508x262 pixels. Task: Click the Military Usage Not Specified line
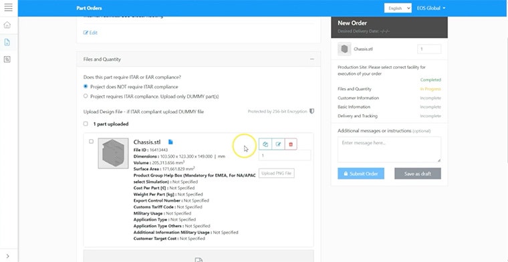[162, 213]
